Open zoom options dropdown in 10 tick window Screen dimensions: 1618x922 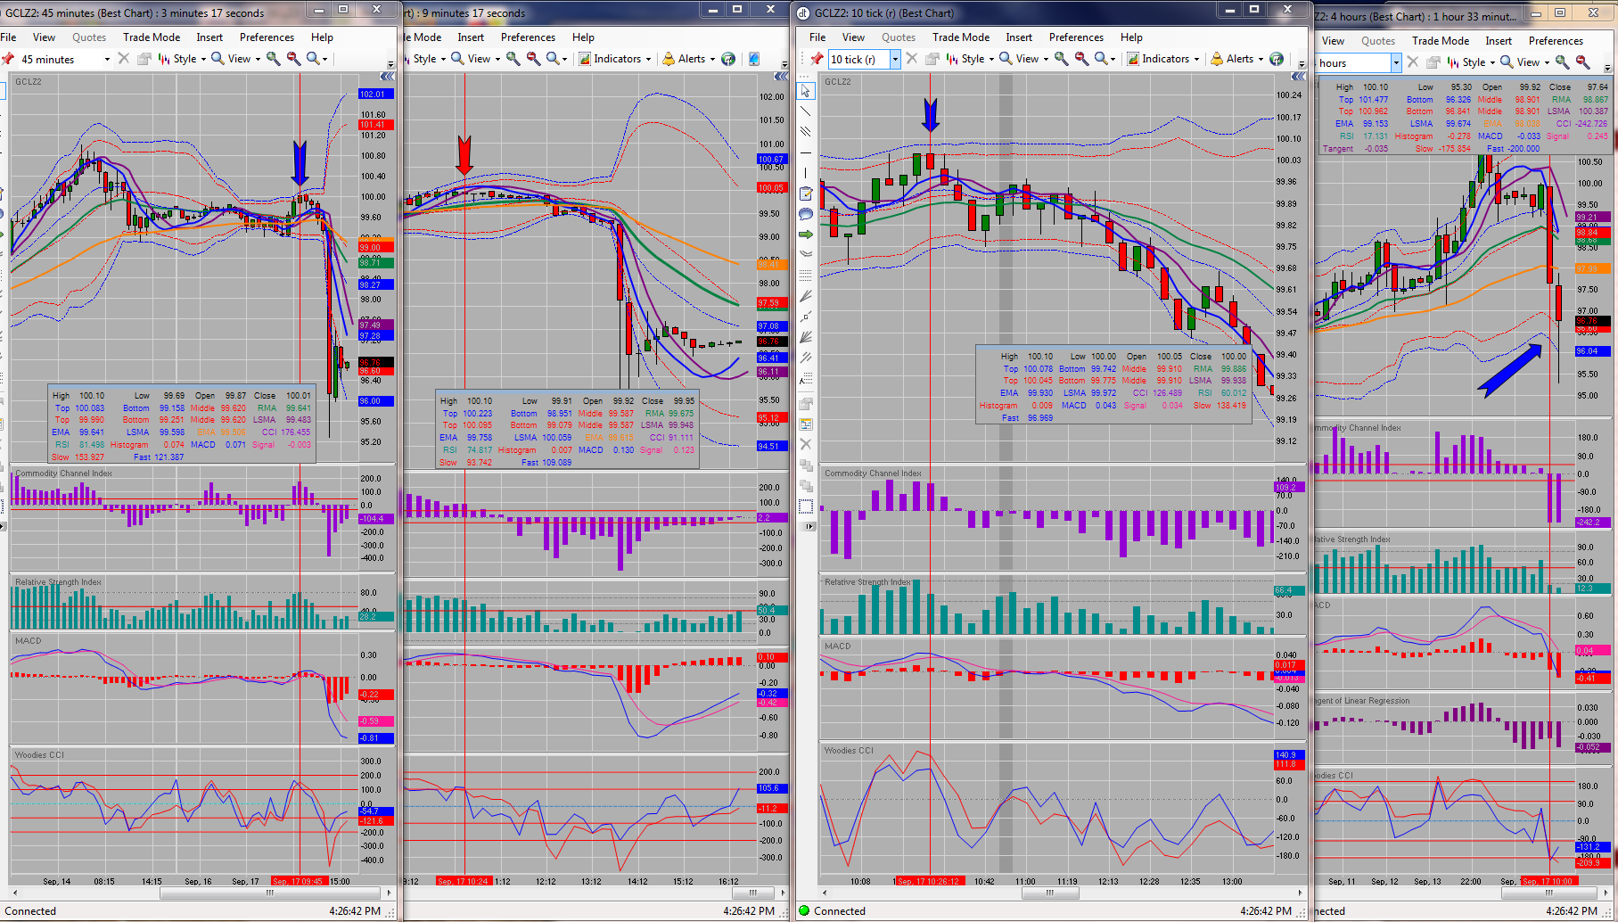[x=1105, y=59]
